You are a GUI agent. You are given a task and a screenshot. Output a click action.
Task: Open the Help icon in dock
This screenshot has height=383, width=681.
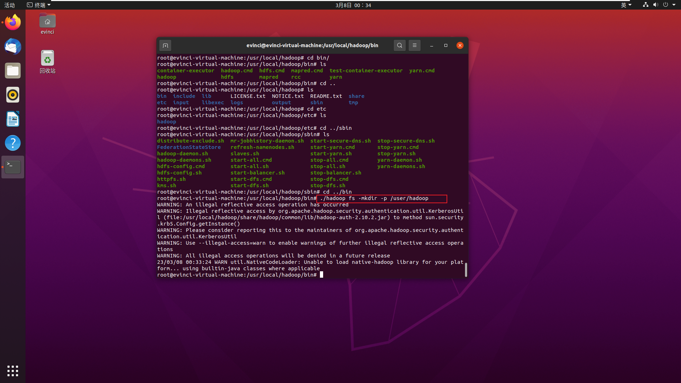tap(13, 143)
